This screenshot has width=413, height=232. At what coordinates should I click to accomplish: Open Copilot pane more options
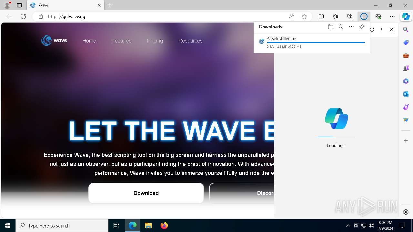click(x=382, y=30)
